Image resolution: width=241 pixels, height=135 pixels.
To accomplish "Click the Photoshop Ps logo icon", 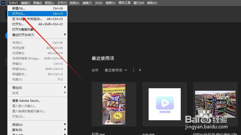I will (x=3, y=3).
